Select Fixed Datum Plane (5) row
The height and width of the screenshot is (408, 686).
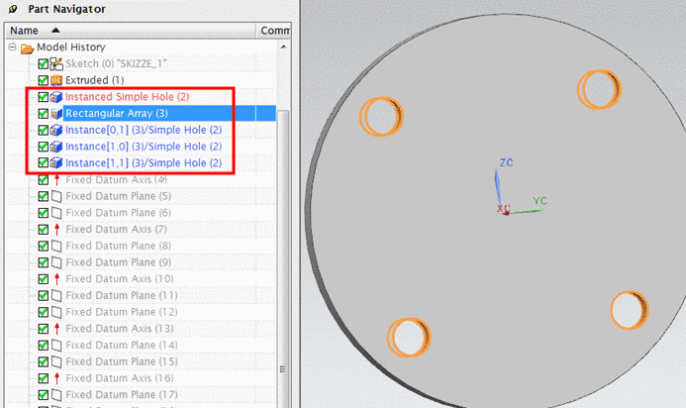118,196
